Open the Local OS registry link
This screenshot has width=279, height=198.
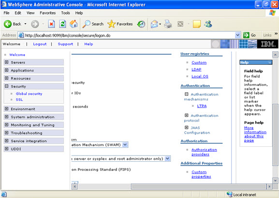[200, 76]
